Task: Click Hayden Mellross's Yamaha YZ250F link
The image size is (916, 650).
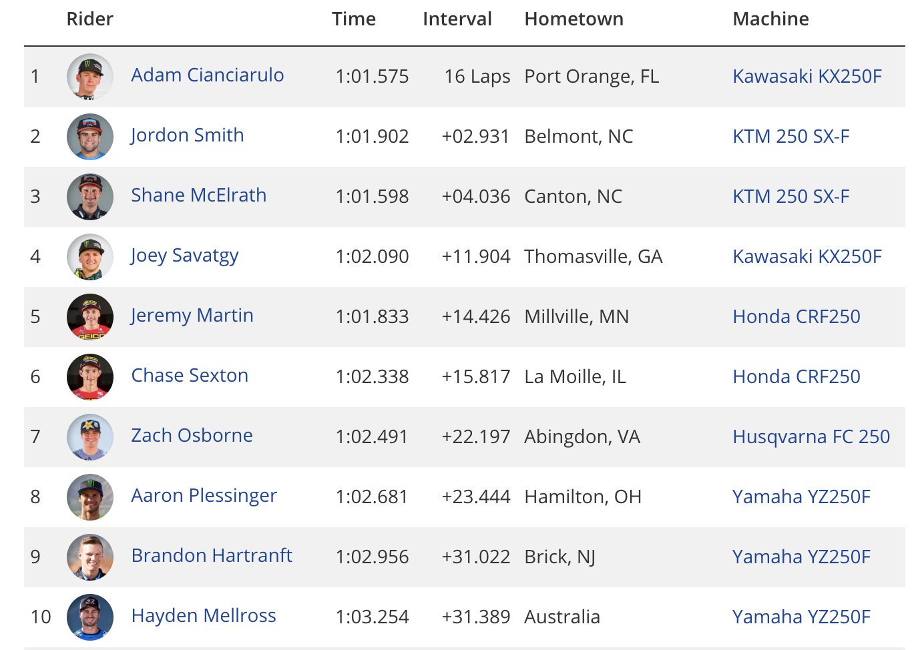Action: 802,617
